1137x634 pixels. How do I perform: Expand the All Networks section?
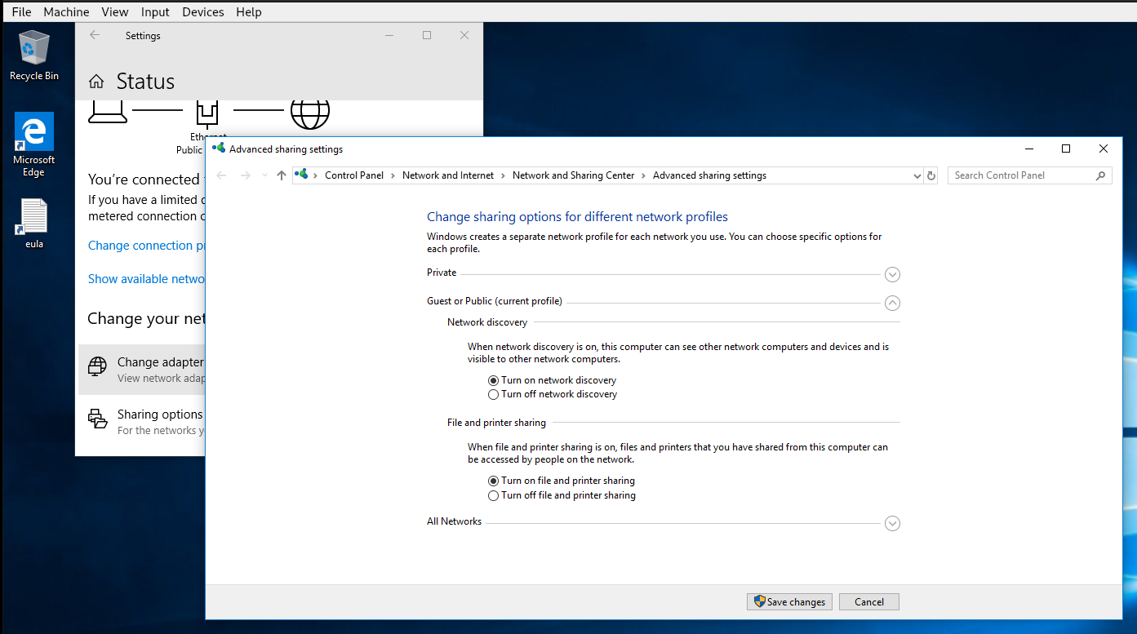pyautogui.click(x=892, y=524)
